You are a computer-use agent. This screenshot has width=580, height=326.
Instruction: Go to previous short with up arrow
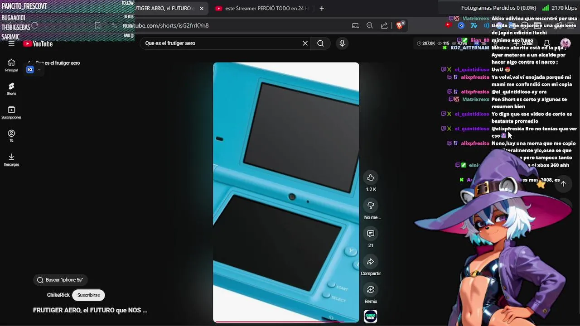coord(563,184)
